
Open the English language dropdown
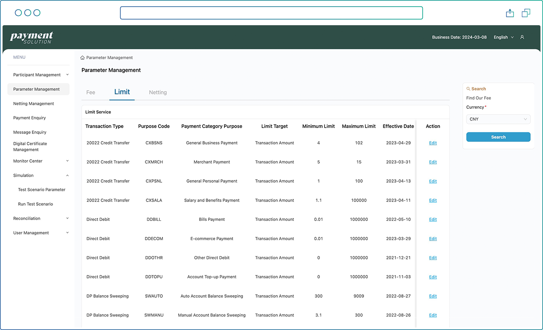(503, 37)
